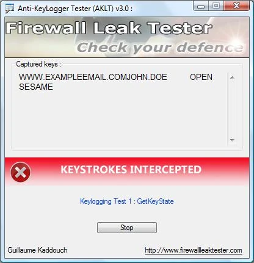Stop the keylogging test

pos(127,228)
